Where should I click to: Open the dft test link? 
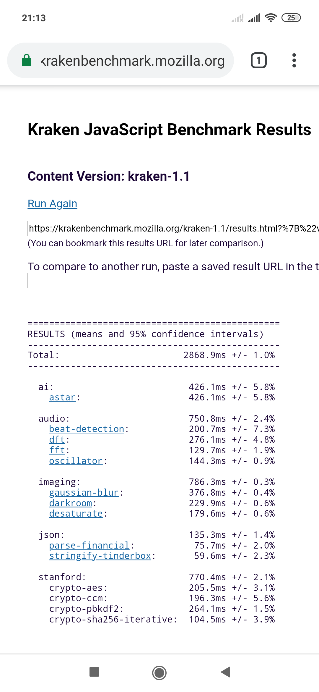(57, 440)
